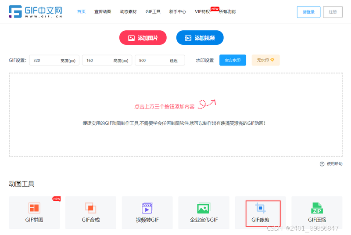351x235 pixels.
Task: Click the 水印设置 label
Action: [x=204, y=60]
